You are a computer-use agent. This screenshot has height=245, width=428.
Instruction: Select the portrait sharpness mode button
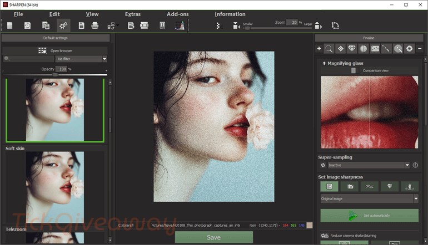[x=410, y=186]
